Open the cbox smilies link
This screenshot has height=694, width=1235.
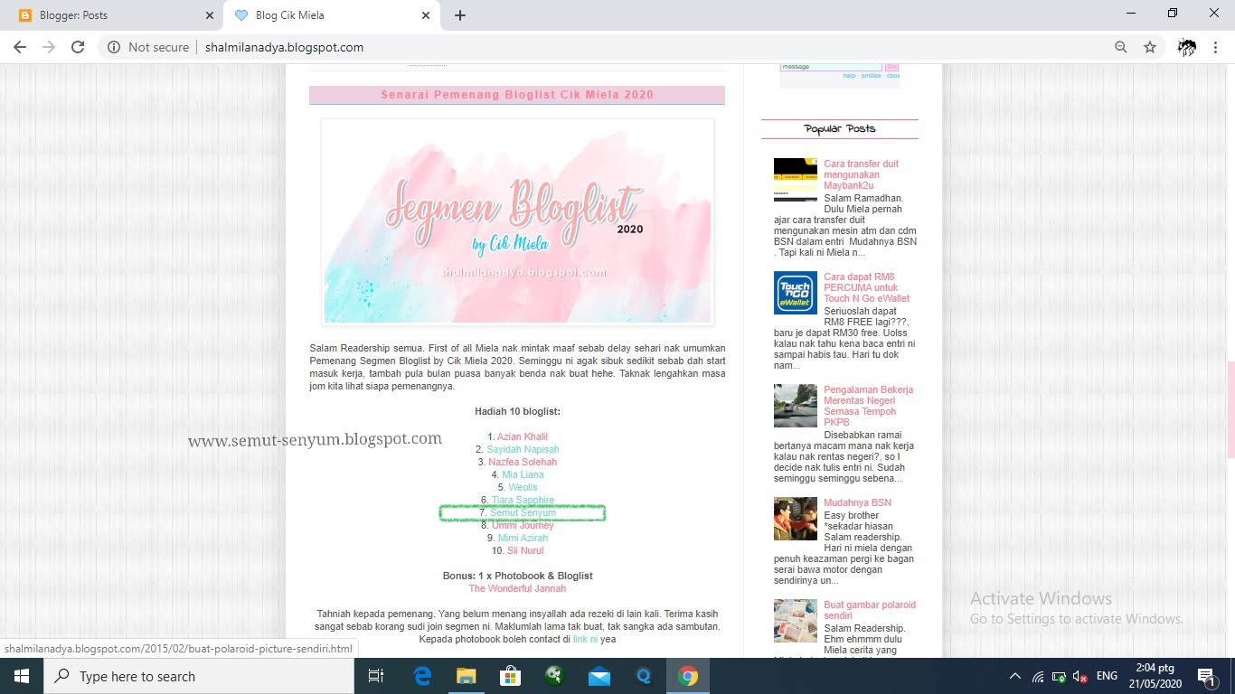click(x=871, y=76)
